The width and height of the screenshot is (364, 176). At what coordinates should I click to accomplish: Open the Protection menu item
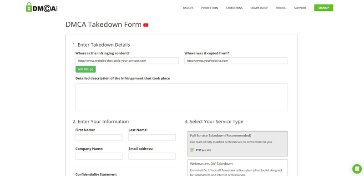pos(209,8)
